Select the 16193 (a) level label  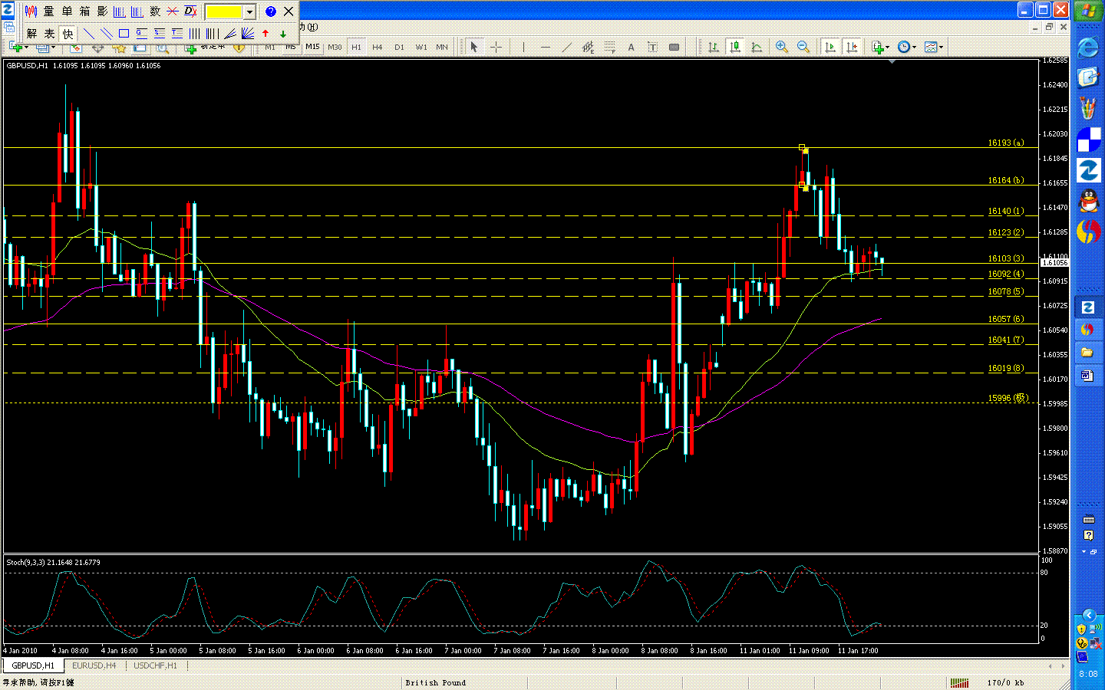(x=1005, y=143)
